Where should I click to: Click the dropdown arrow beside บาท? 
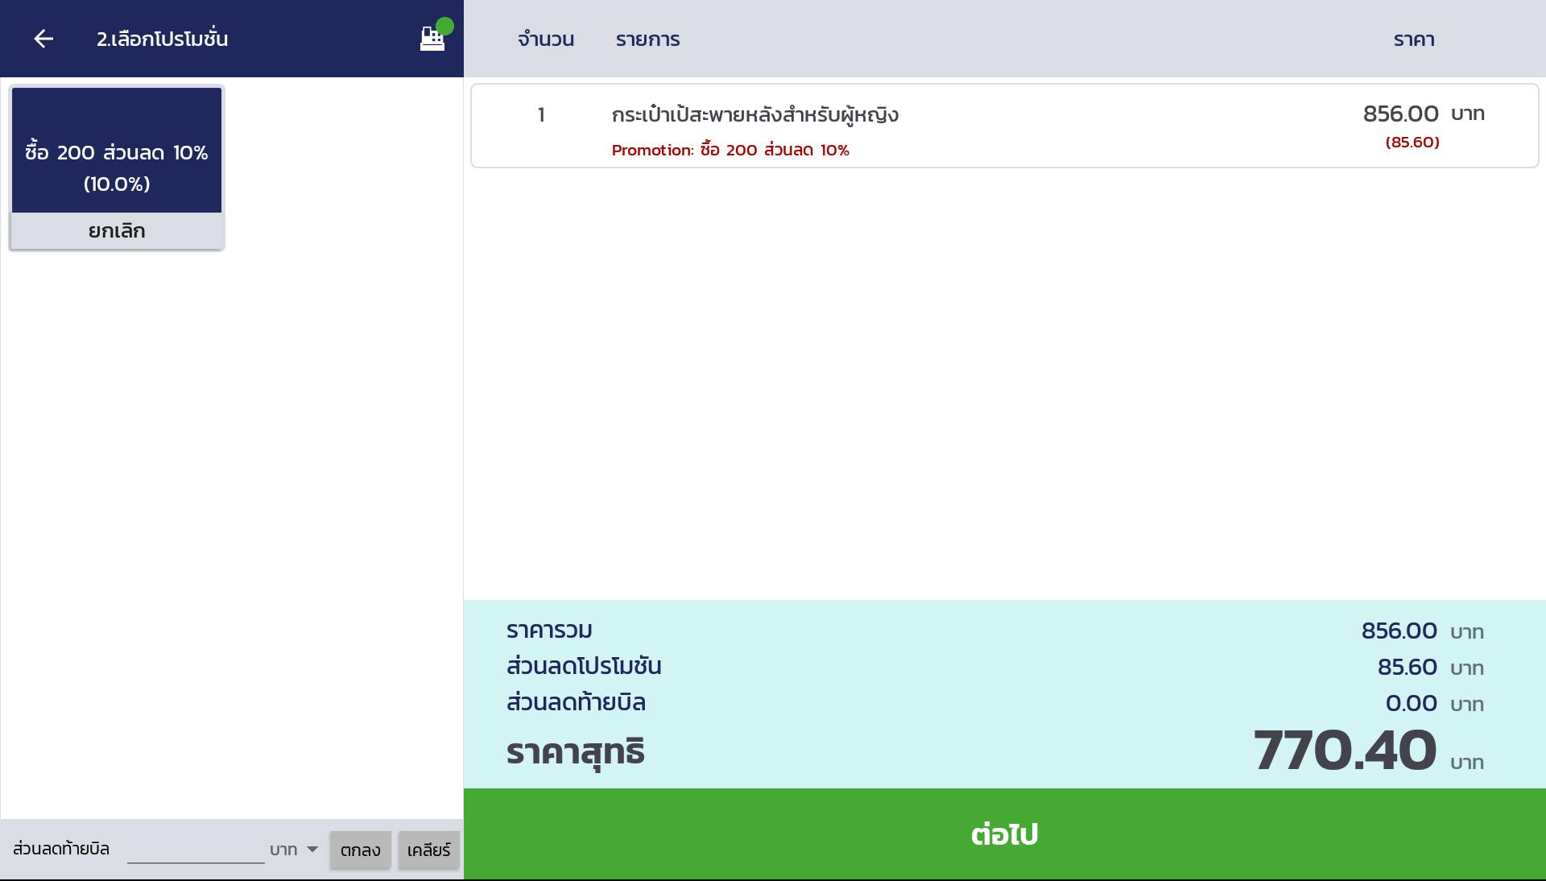pyautogui.click(x=312, y=850)
